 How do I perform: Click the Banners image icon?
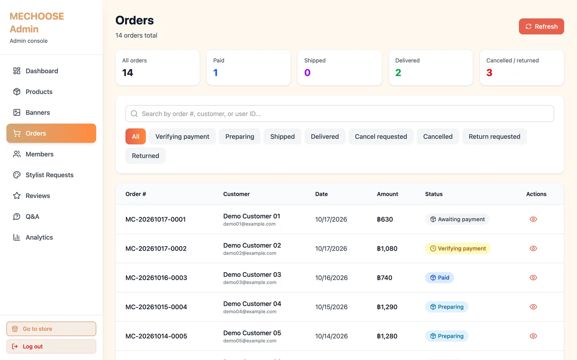point(17,113)
